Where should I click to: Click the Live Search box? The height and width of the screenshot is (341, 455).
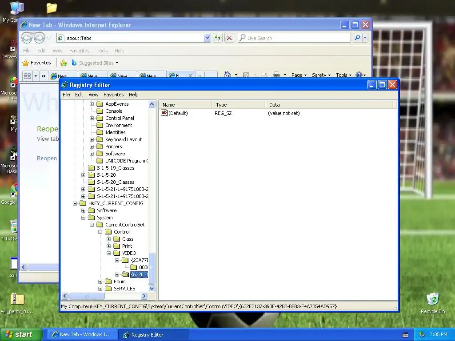point(294,38)
